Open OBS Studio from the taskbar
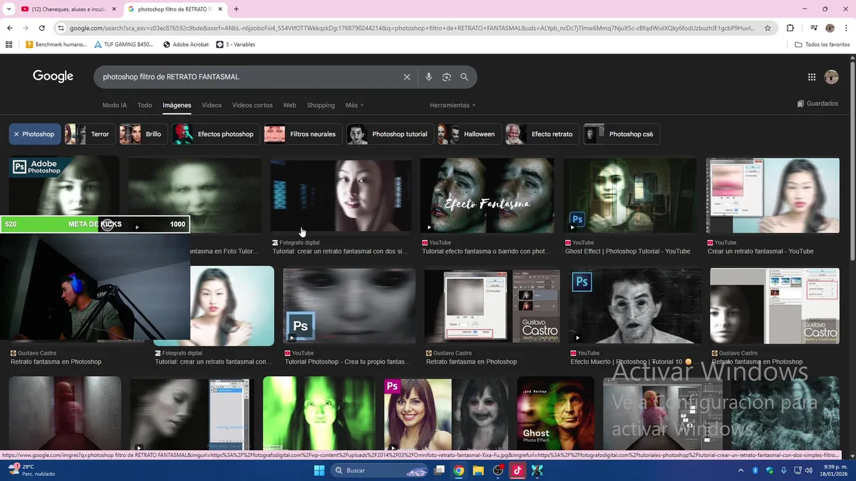The image size is (856, 481). coord(498,470)
